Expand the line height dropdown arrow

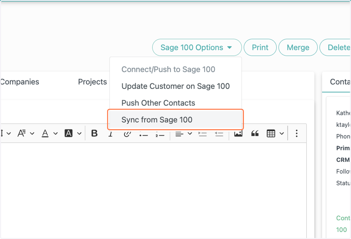tap(8, 134)
